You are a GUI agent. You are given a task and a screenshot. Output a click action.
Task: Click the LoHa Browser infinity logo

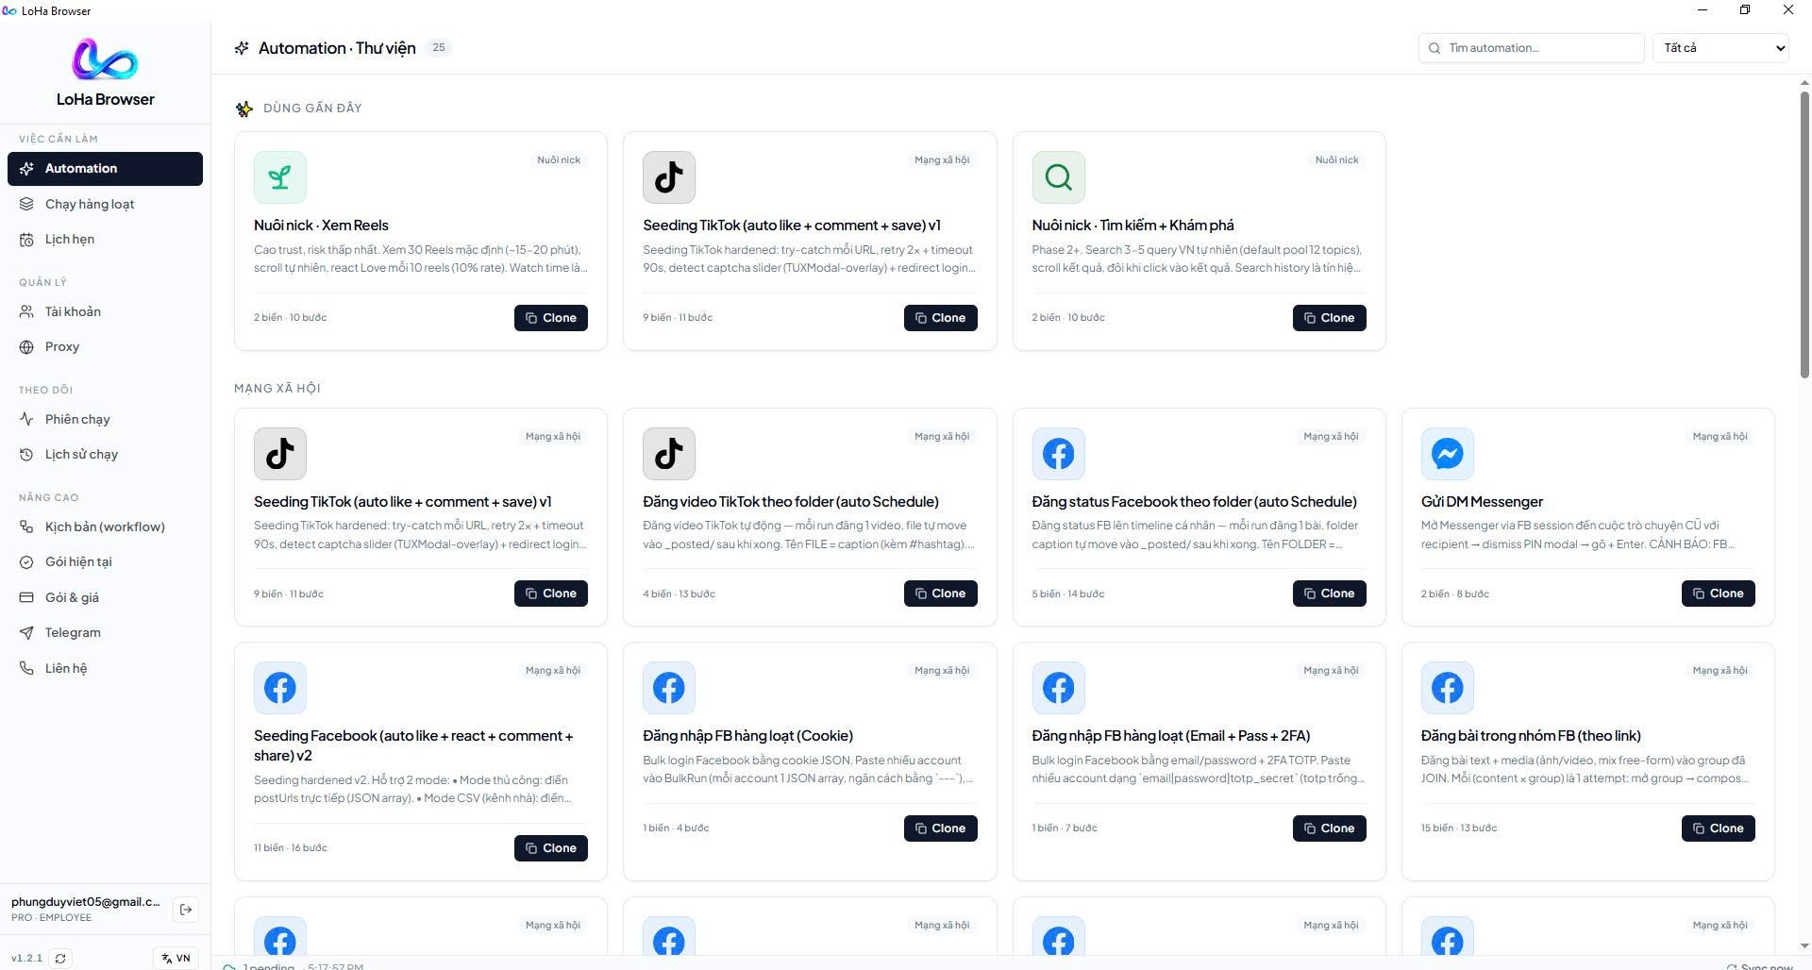[x=105, y=59]
